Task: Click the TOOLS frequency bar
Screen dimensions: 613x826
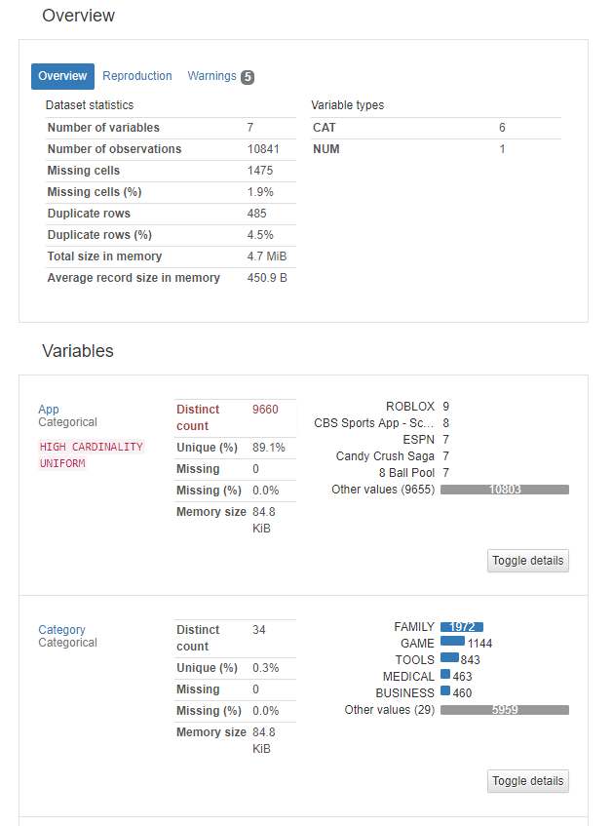Action: pyautogui.click(x=449, y=658)
